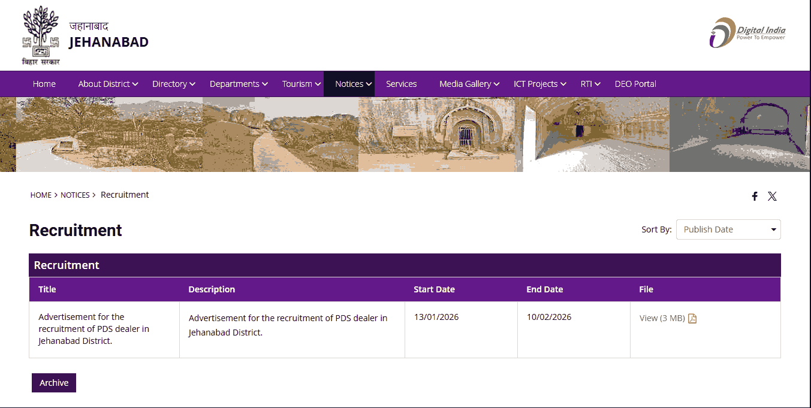Open the View (3 MB) file link
The image size is (811, 408).
[x=661, y=318]
